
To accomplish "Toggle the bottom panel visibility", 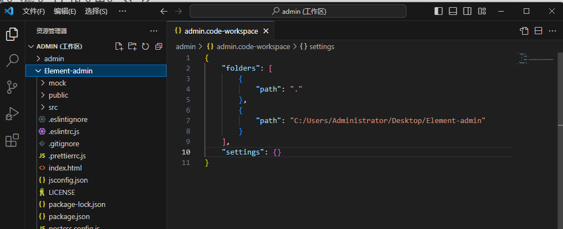I will coord(453,11).
